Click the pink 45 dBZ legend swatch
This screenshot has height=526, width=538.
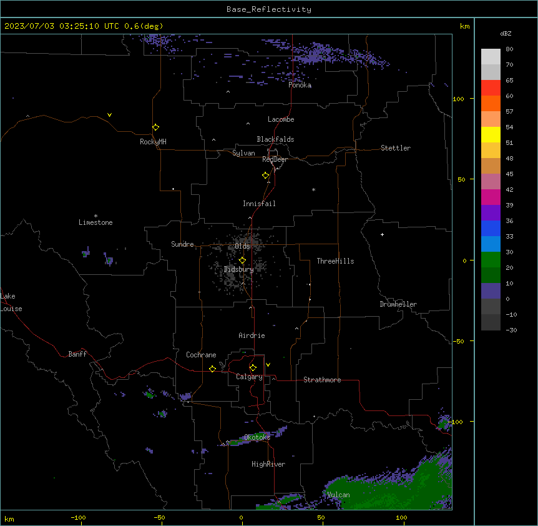tap(491, 181)
